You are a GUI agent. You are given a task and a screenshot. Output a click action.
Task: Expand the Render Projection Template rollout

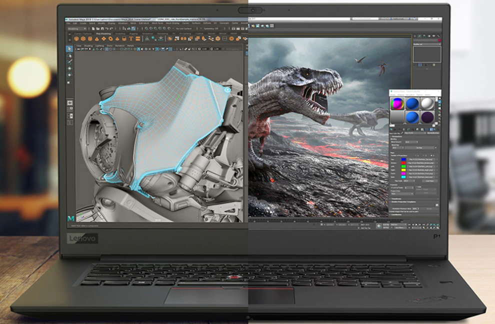[414, 202]
